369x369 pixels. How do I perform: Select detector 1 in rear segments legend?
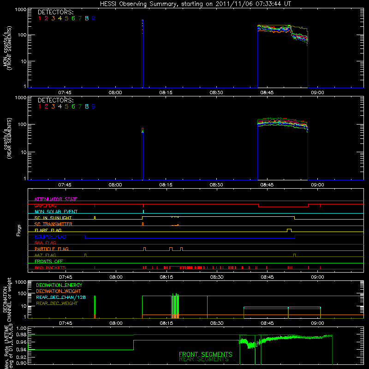point(40,107)
